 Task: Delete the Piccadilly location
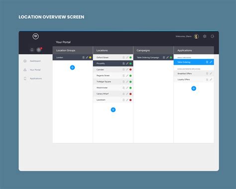pos(123,63)
